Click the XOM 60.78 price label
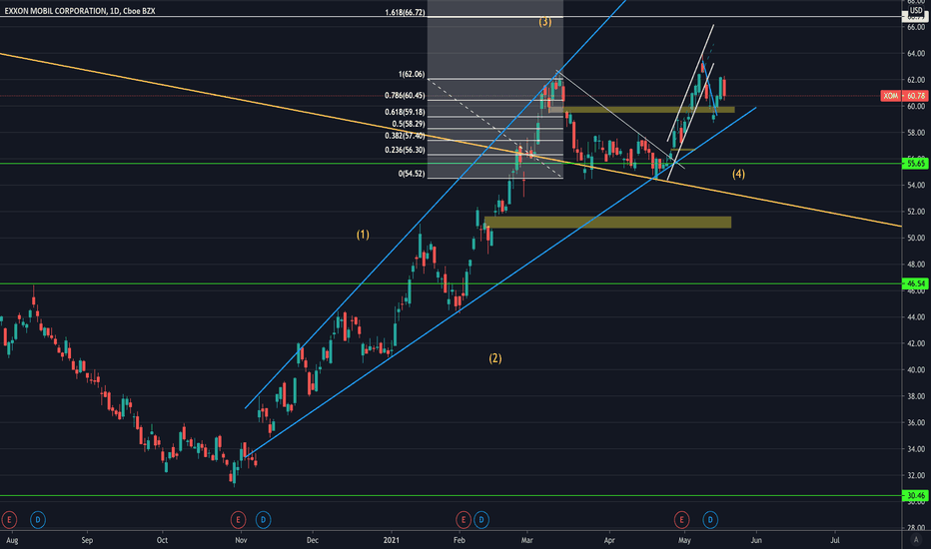The image size is (931, 549). pyautogui.click(x=904, y=96)
